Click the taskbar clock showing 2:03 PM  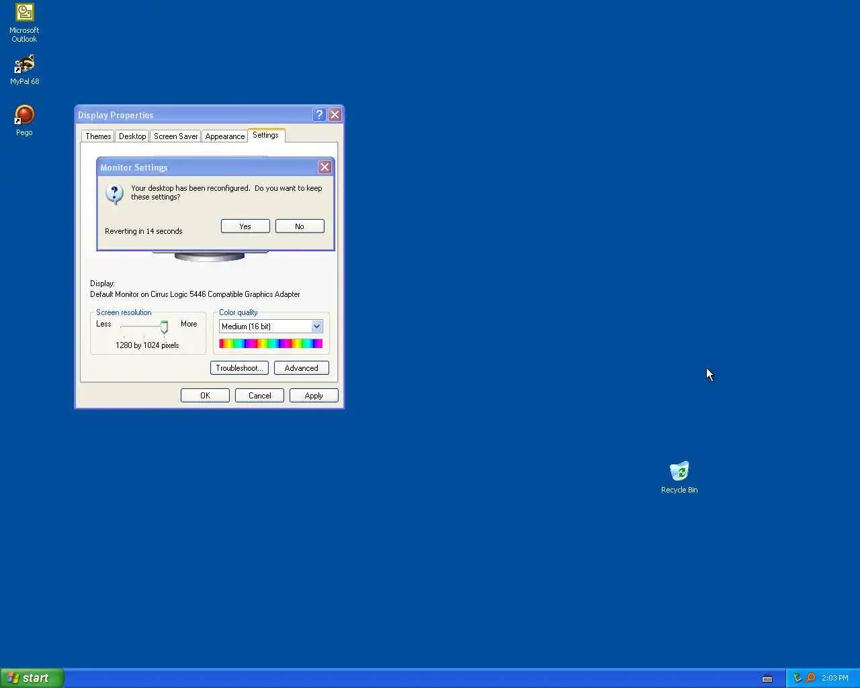(835, 679)
